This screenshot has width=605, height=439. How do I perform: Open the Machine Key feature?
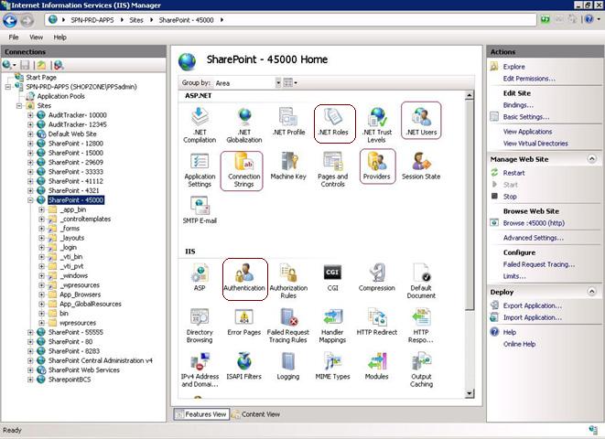288,166
